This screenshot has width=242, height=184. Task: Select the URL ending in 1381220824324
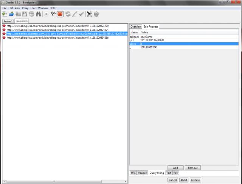(57, 30)
